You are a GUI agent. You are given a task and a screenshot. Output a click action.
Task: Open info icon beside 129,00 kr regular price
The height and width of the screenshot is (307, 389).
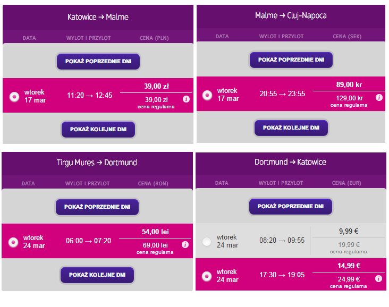point(379,97)
